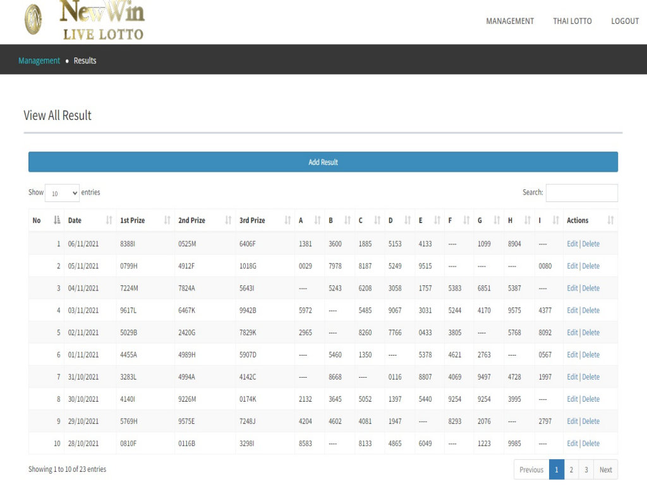Open the Show entries dropdown
Screen dimensions: 647x485
click(x=62, y=193)
